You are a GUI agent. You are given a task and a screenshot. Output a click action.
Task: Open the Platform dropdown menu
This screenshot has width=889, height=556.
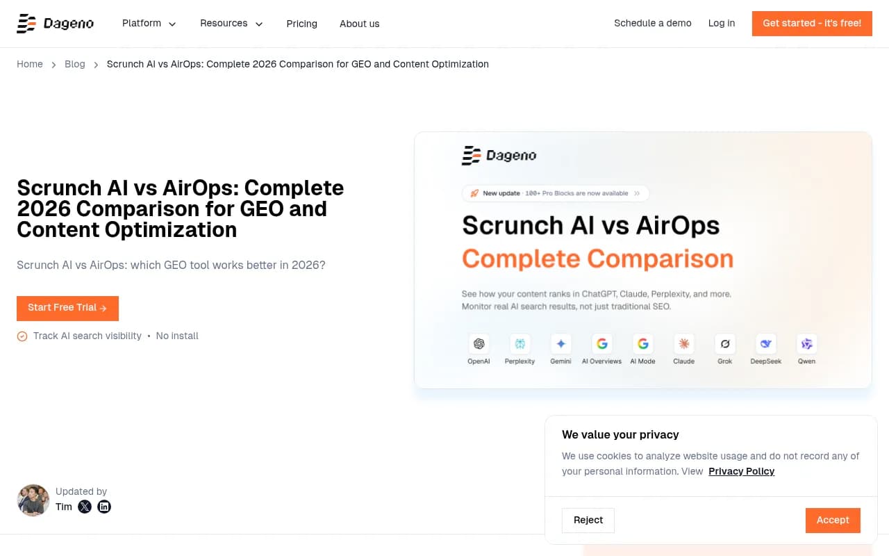click(149, 24)
